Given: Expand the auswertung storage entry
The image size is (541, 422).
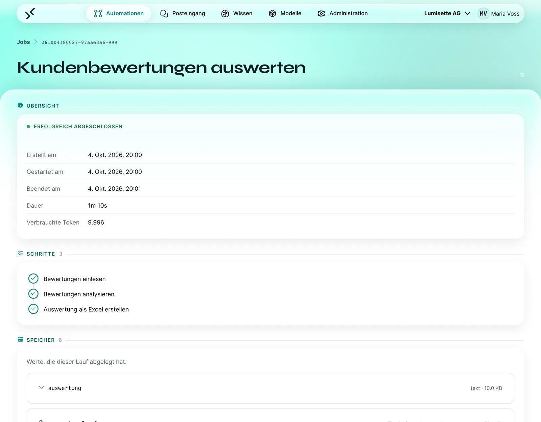Looking at the screenshot, I should (x=41, y=388).
